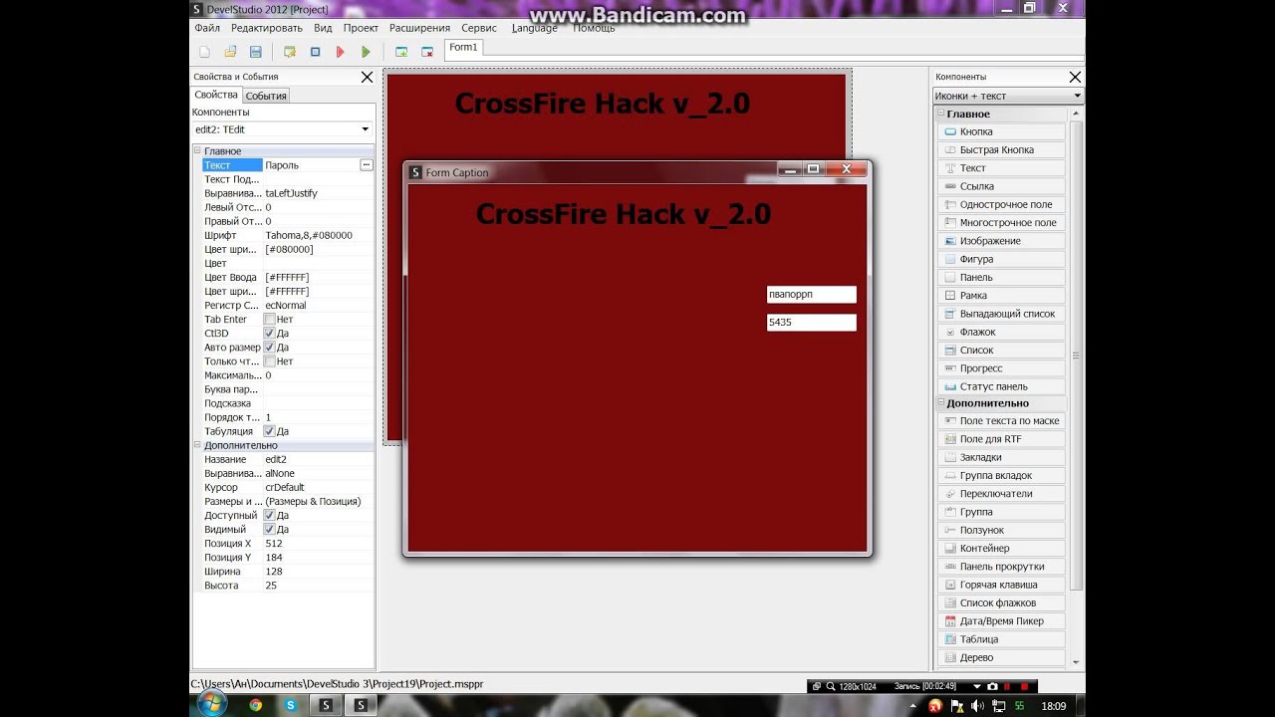Choose the Однострочное поле component

[1001, 204]
